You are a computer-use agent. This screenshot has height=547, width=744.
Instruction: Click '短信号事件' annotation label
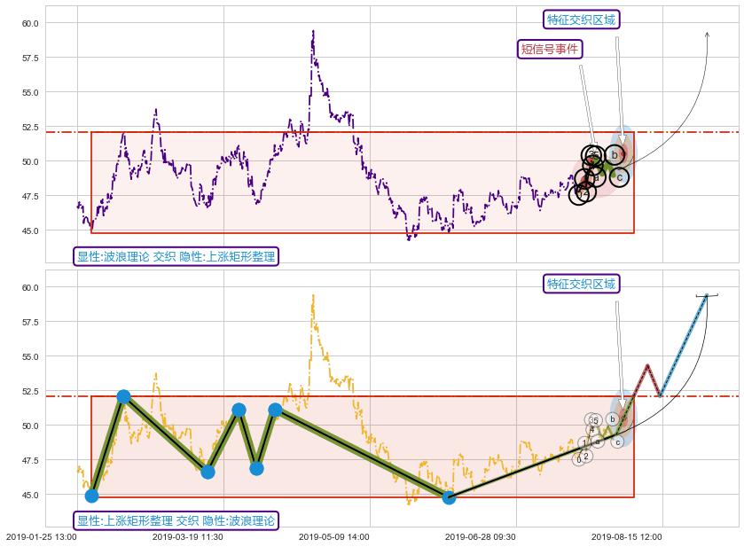point(549,49)
